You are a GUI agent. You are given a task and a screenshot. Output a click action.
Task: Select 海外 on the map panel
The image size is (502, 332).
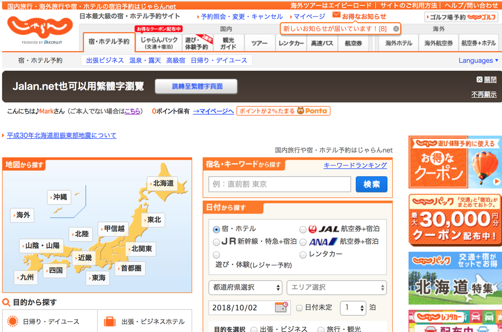tap(22, 215)
